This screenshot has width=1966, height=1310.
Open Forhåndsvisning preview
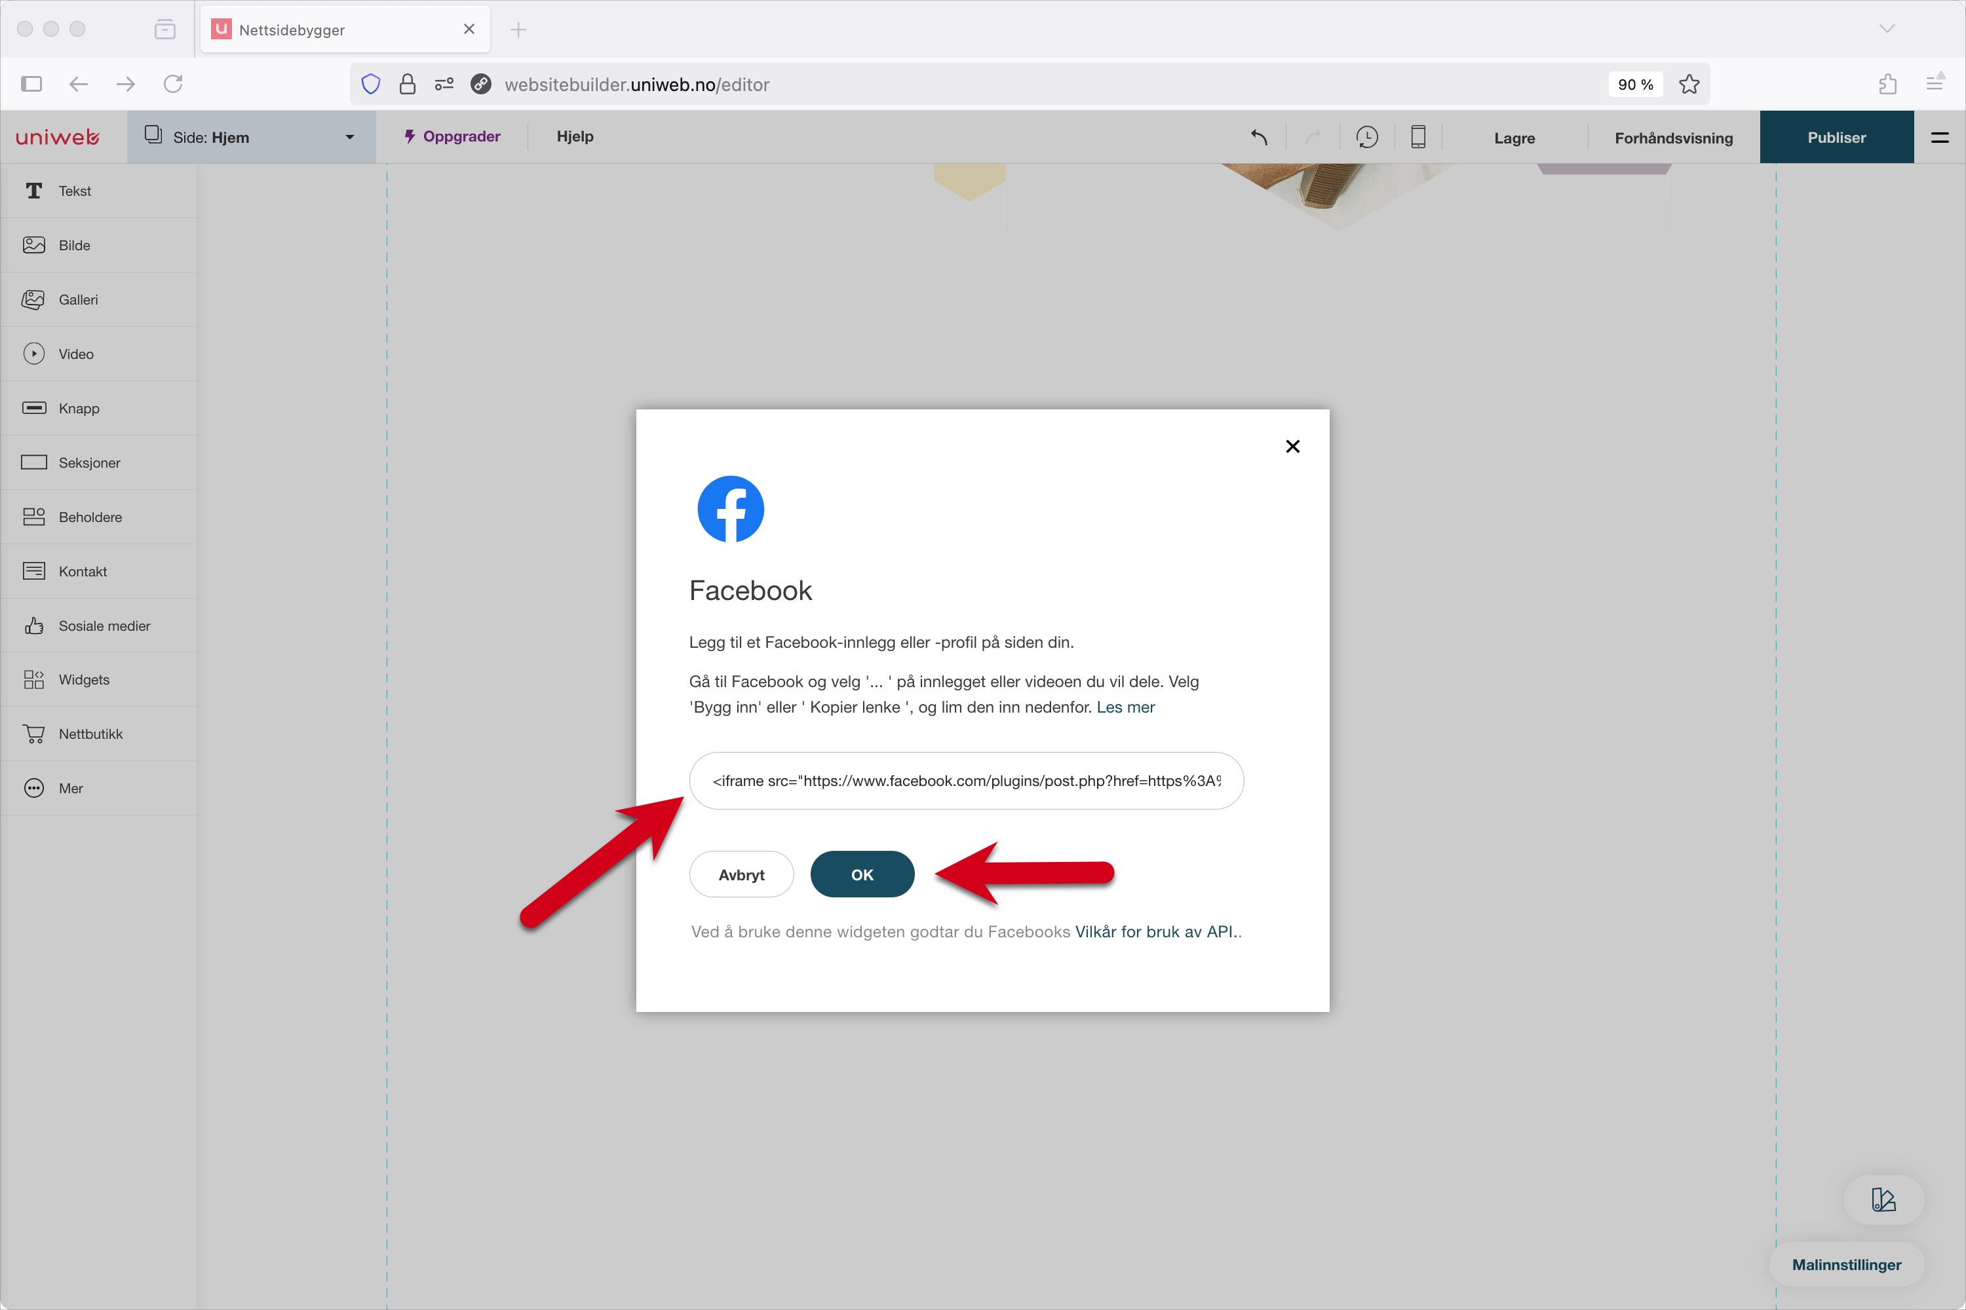[1674, 138]
